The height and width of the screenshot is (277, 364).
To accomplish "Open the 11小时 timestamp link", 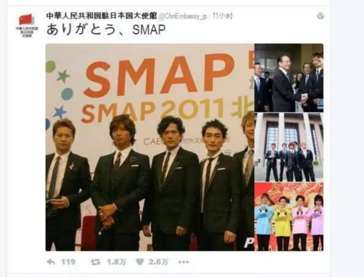I will pos(222,16).
